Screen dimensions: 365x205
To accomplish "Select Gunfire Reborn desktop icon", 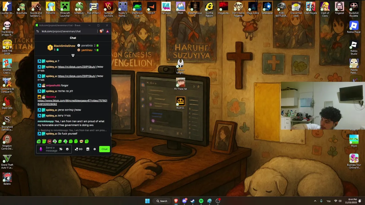I will click(209, 10).
